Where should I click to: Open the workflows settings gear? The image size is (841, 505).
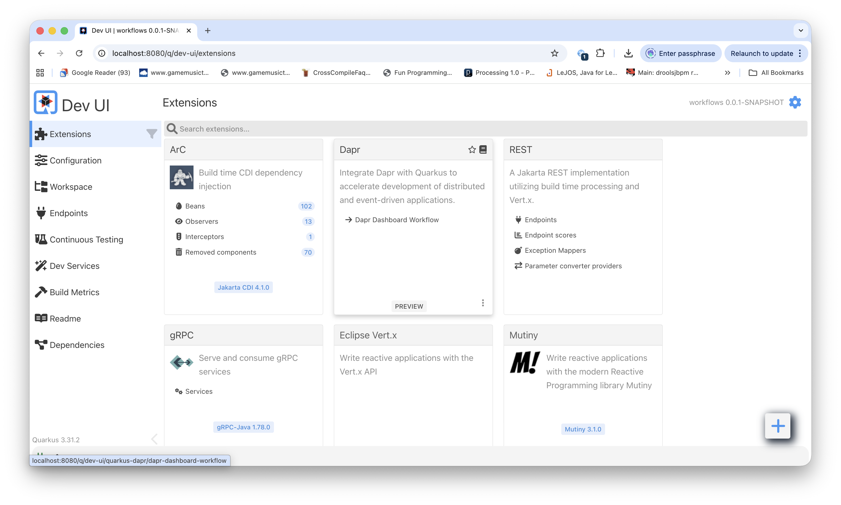795,102
